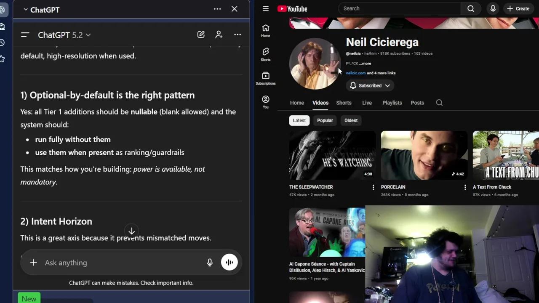Open the ChatGPT panel more options menu
The height and width of the screenshot is (303, 539).
(x=217, y=9)
